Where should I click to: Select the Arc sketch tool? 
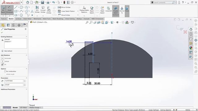pos(21,11)
